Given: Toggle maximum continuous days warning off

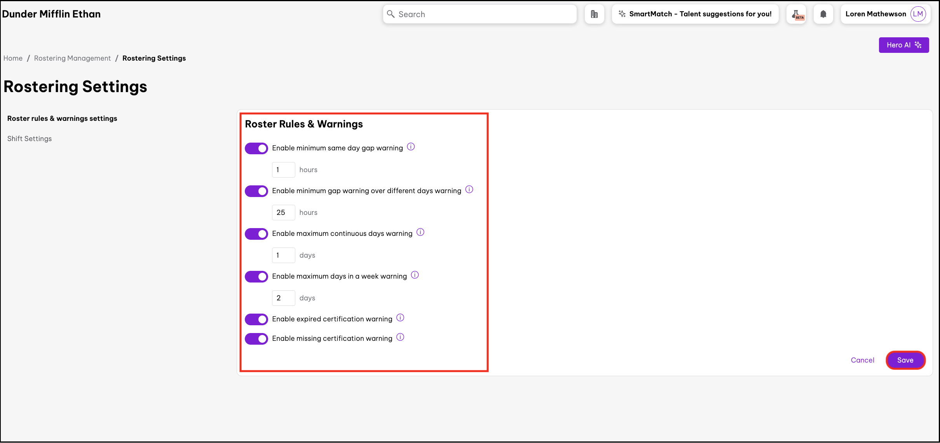Looking at the screenshot, I should (x=256, y=234).
